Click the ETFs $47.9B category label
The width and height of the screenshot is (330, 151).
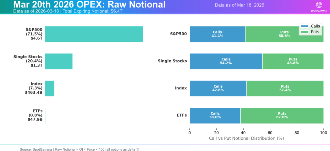tap(35, 115)
